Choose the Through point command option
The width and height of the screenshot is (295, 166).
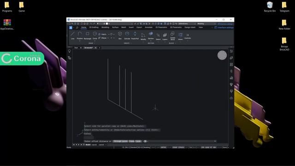click(x=121, y=142)
